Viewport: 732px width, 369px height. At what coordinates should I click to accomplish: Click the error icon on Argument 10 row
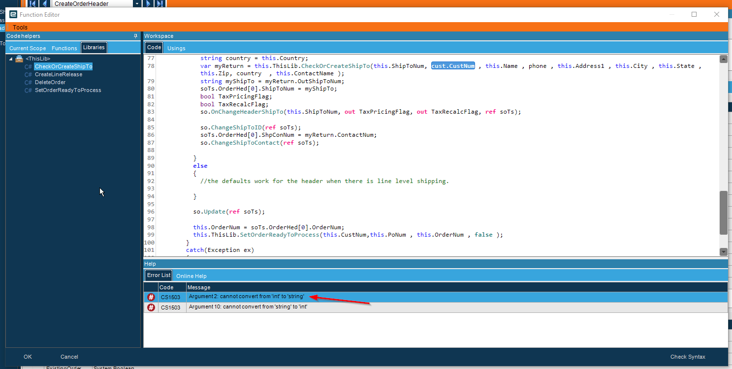tap(151, 307)
